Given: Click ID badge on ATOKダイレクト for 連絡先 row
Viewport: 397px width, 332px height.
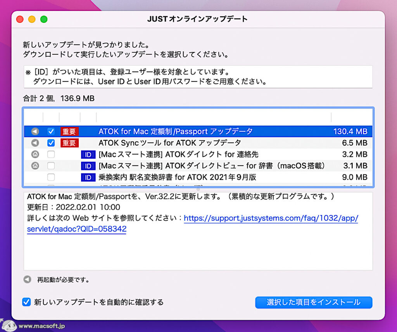Looking at the screenshot, I should (x=88, y=155).
